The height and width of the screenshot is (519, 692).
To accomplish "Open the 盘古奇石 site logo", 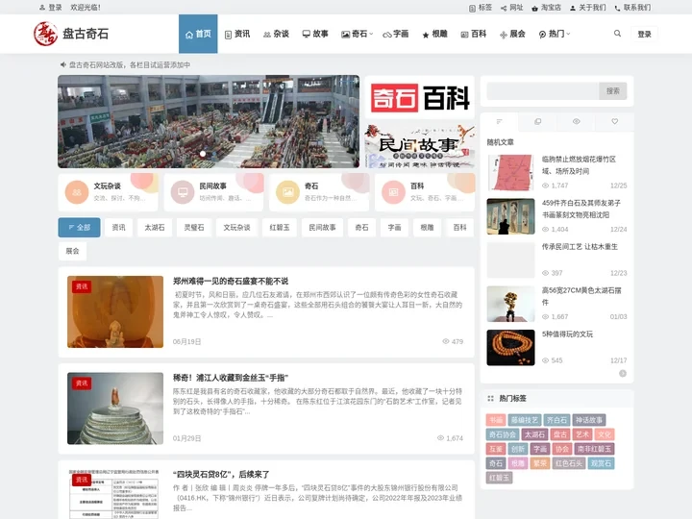I will click(x=71, y=34).
